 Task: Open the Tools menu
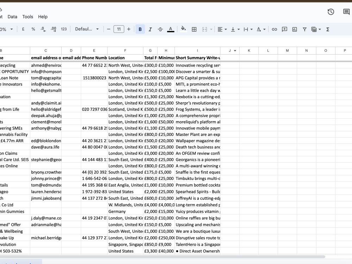tap(27, 17)
